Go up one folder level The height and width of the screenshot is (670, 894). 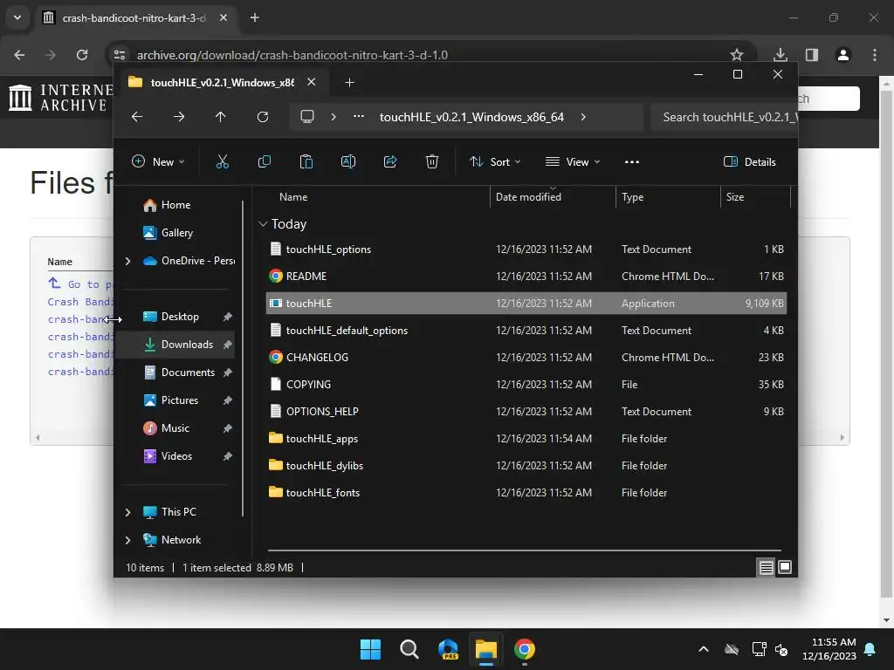(221, 117)
